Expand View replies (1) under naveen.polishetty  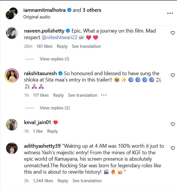54,59
